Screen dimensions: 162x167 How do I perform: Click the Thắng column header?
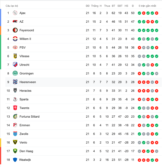point(95,6)
